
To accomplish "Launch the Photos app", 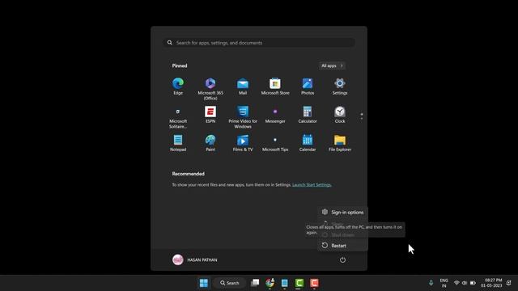I will point(308,86).
